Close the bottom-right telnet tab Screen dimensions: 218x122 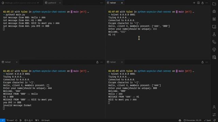tap(122, 62)
